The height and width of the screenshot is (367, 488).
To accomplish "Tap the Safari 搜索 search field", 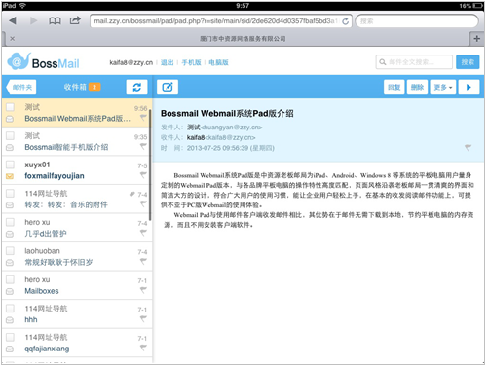I will (x=417, y=21).
